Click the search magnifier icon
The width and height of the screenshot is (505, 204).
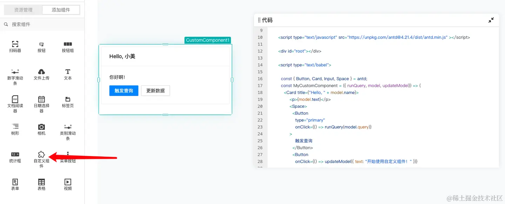[x=6, y=24]
